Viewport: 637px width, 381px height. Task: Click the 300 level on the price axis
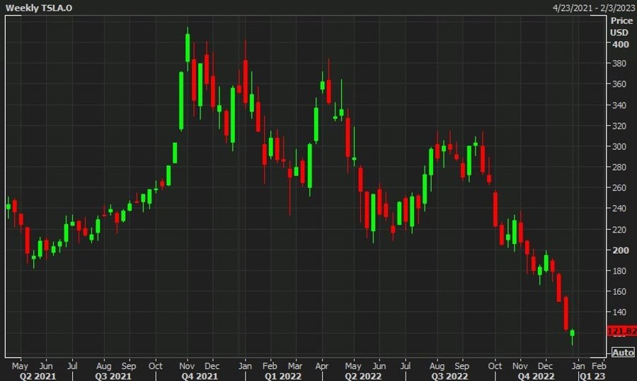(620, 147)
